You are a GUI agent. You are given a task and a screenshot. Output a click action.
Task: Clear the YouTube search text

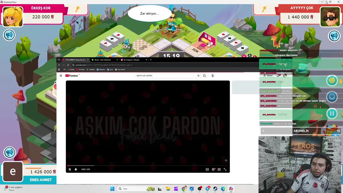click(x=198, y=76)
